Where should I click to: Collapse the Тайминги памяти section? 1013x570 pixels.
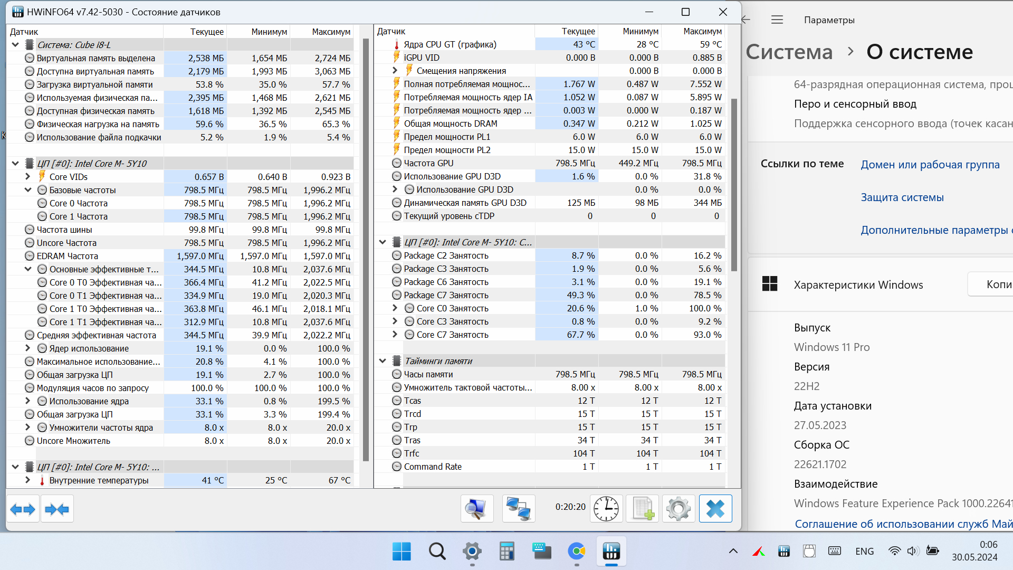point(383,361)
